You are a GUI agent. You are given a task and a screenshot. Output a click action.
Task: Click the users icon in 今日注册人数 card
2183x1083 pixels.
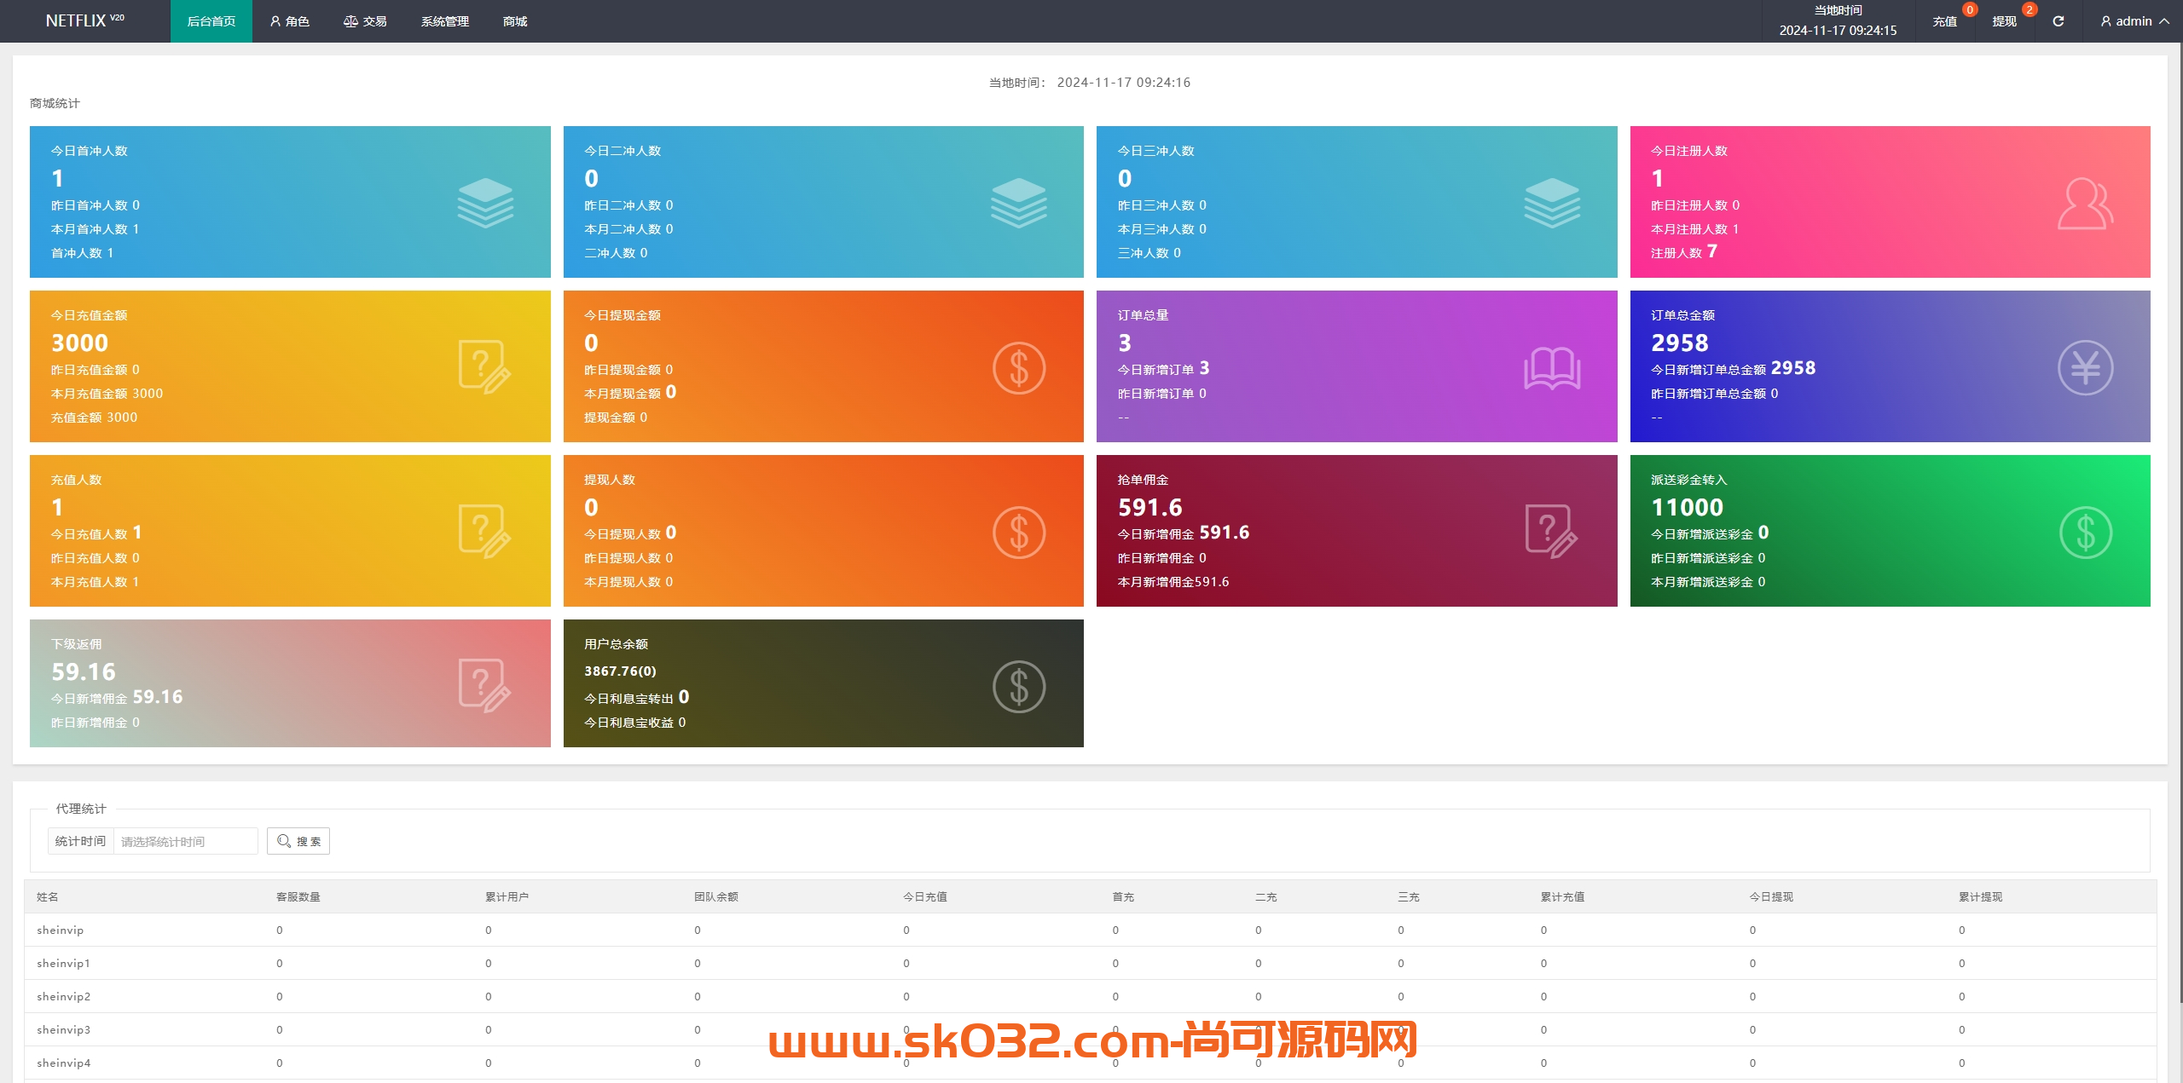2085,203
